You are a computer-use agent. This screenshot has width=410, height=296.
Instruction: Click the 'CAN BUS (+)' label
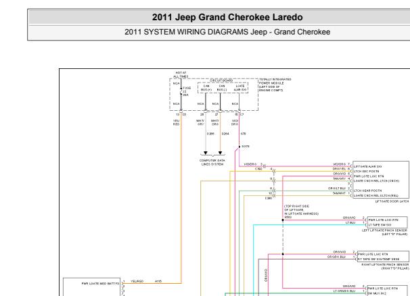pyautogui.click(x=206, y=88)
